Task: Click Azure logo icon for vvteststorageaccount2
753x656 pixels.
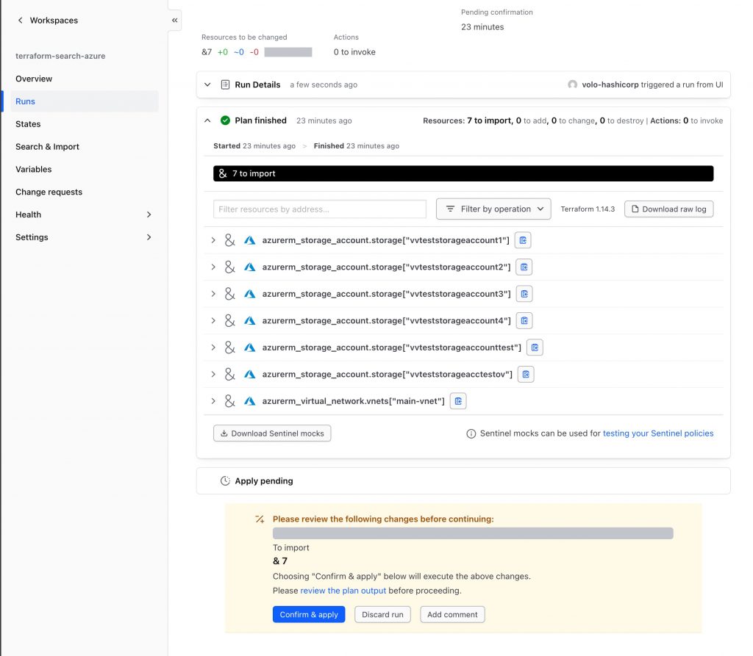Action: 249,267
